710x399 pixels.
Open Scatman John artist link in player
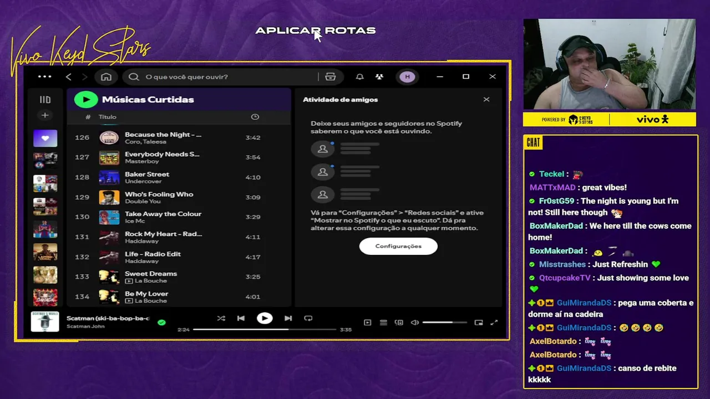click(x=85, y=326)
